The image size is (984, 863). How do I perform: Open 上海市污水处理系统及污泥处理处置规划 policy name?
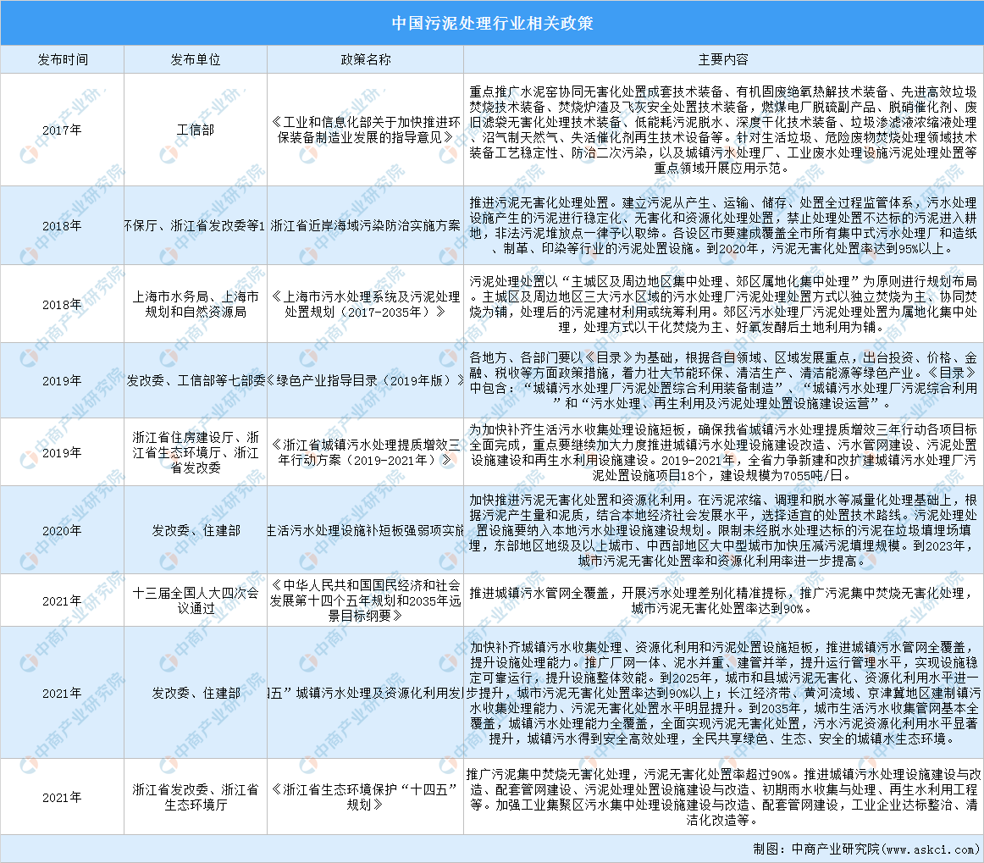click(365, 304)
